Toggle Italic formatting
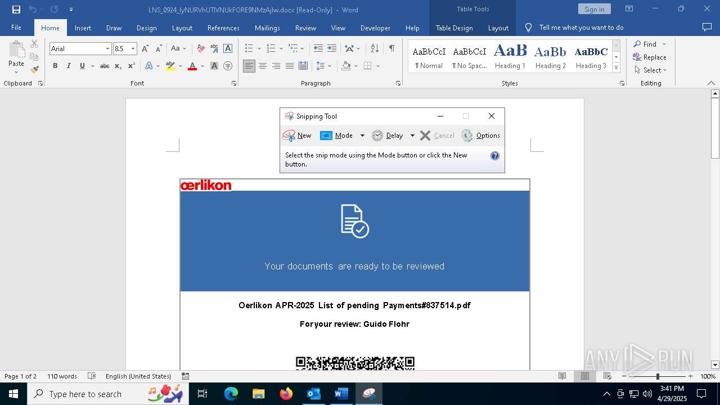The width and height of the screenshot is (720, 405). pos(69,66)
